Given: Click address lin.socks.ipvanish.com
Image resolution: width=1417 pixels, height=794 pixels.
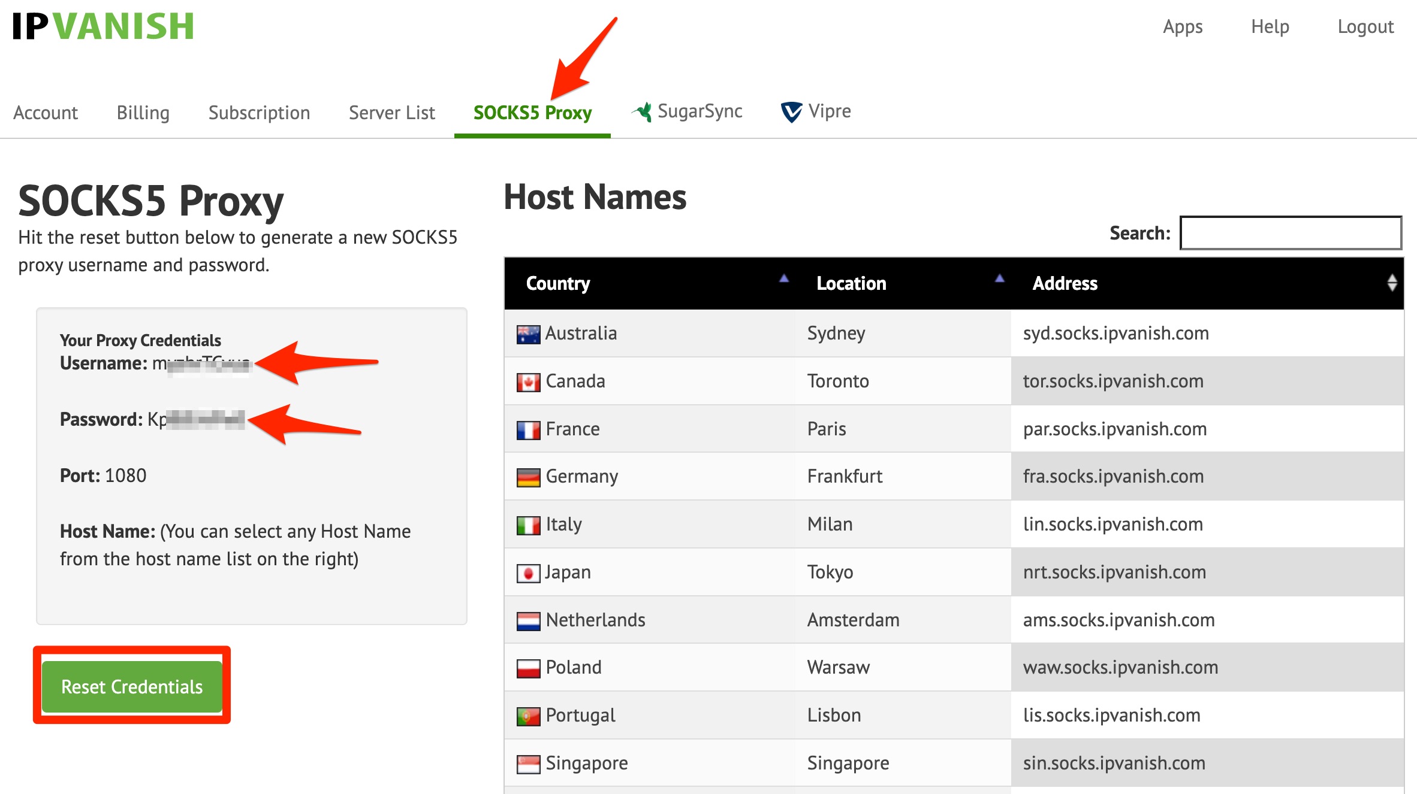Looking at the screenshot, I should (1113, 524).
